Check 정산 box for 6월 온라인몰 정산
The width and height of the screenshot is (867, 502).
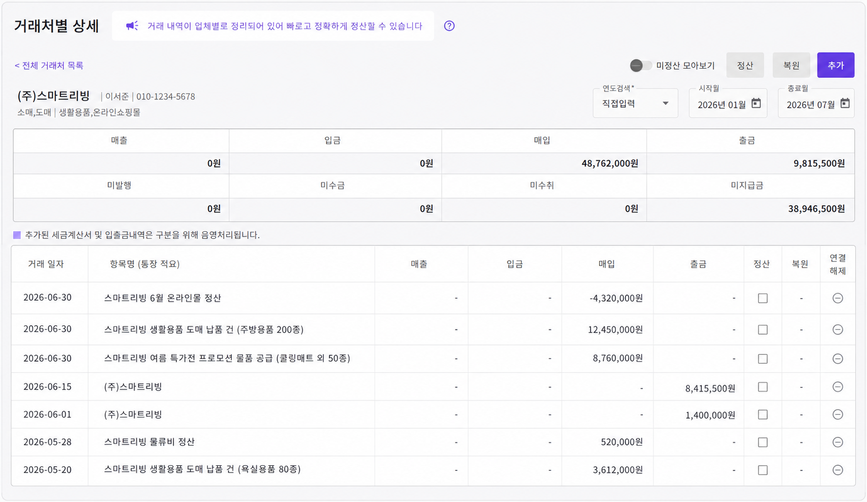(x=762, y=298)
